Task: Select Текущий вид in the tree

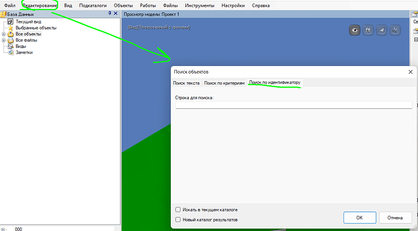Action: [28, 22]
